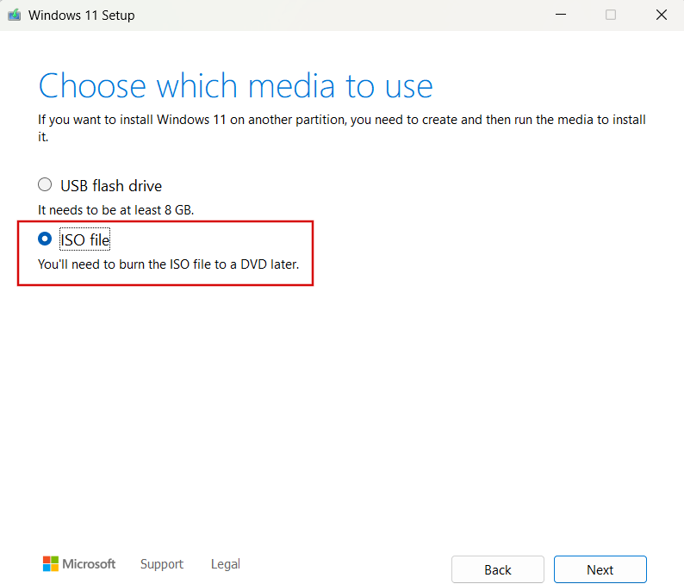This screenshot has width=684, height=584.
Task: Click the Microsoft logo
Action: [x=79, y=563]
